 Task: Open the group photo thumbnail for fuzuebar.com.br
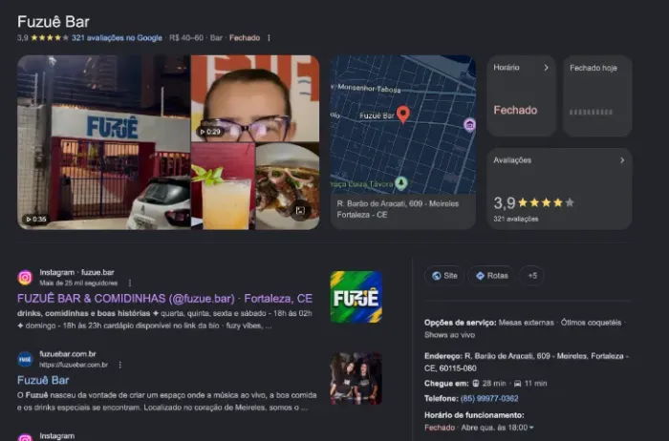pyautogui.click(x=356, y=378)
